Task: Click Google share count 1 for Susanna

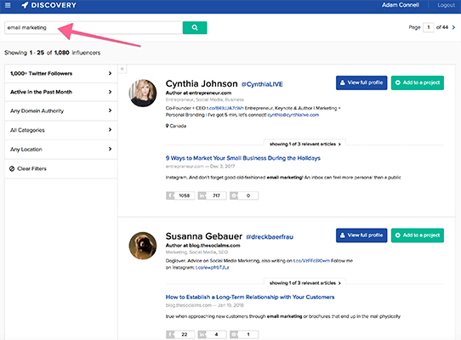Action: [244, 334]
